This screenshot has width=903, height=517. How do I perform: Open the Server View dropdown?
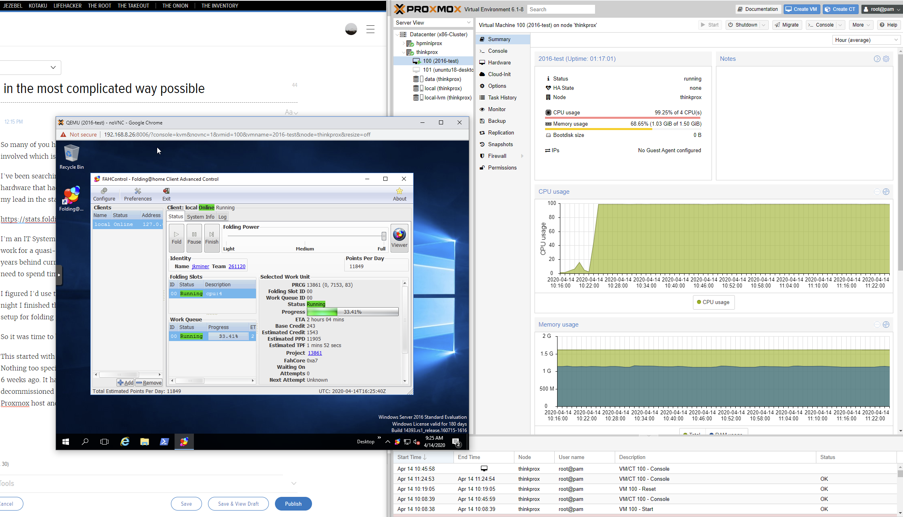pyautogui.click(x=433, y=23)
